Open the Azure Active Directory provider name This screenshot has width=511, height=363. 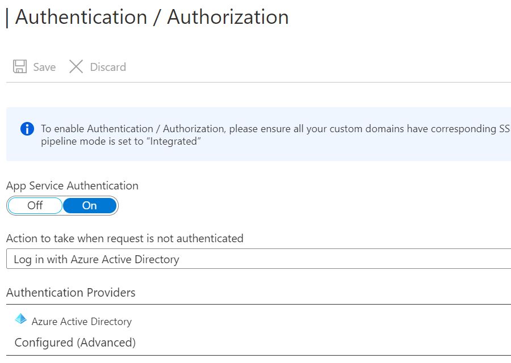(x=82, y=322)
